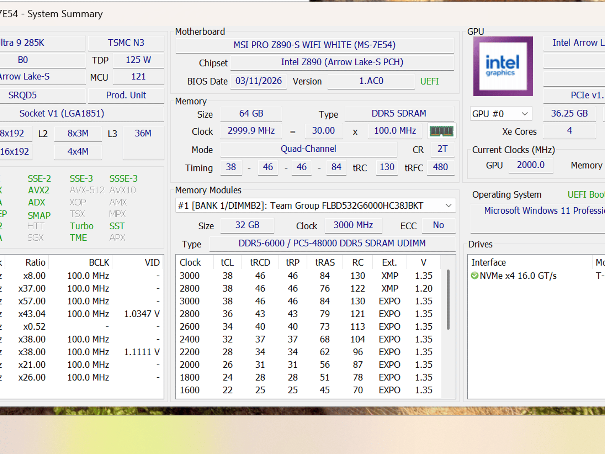Image resolution: width=605 pixels, height=454 pixels.
Task: Click the L2 cache 8x3M value
Action: (78, 133)
